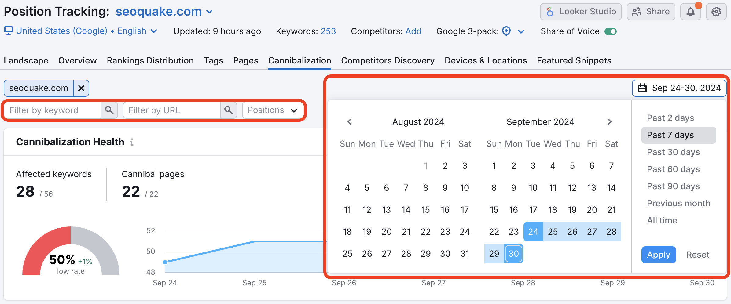Select September 29 in the calendar
Image resolution: width=731 pixels, height=304 pixels.
[x=494, y=254]
